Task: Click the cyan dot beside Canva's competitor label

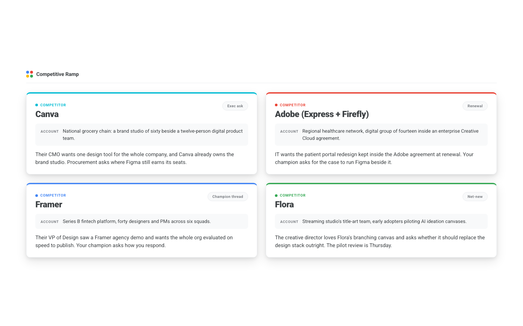Action: 37,105
